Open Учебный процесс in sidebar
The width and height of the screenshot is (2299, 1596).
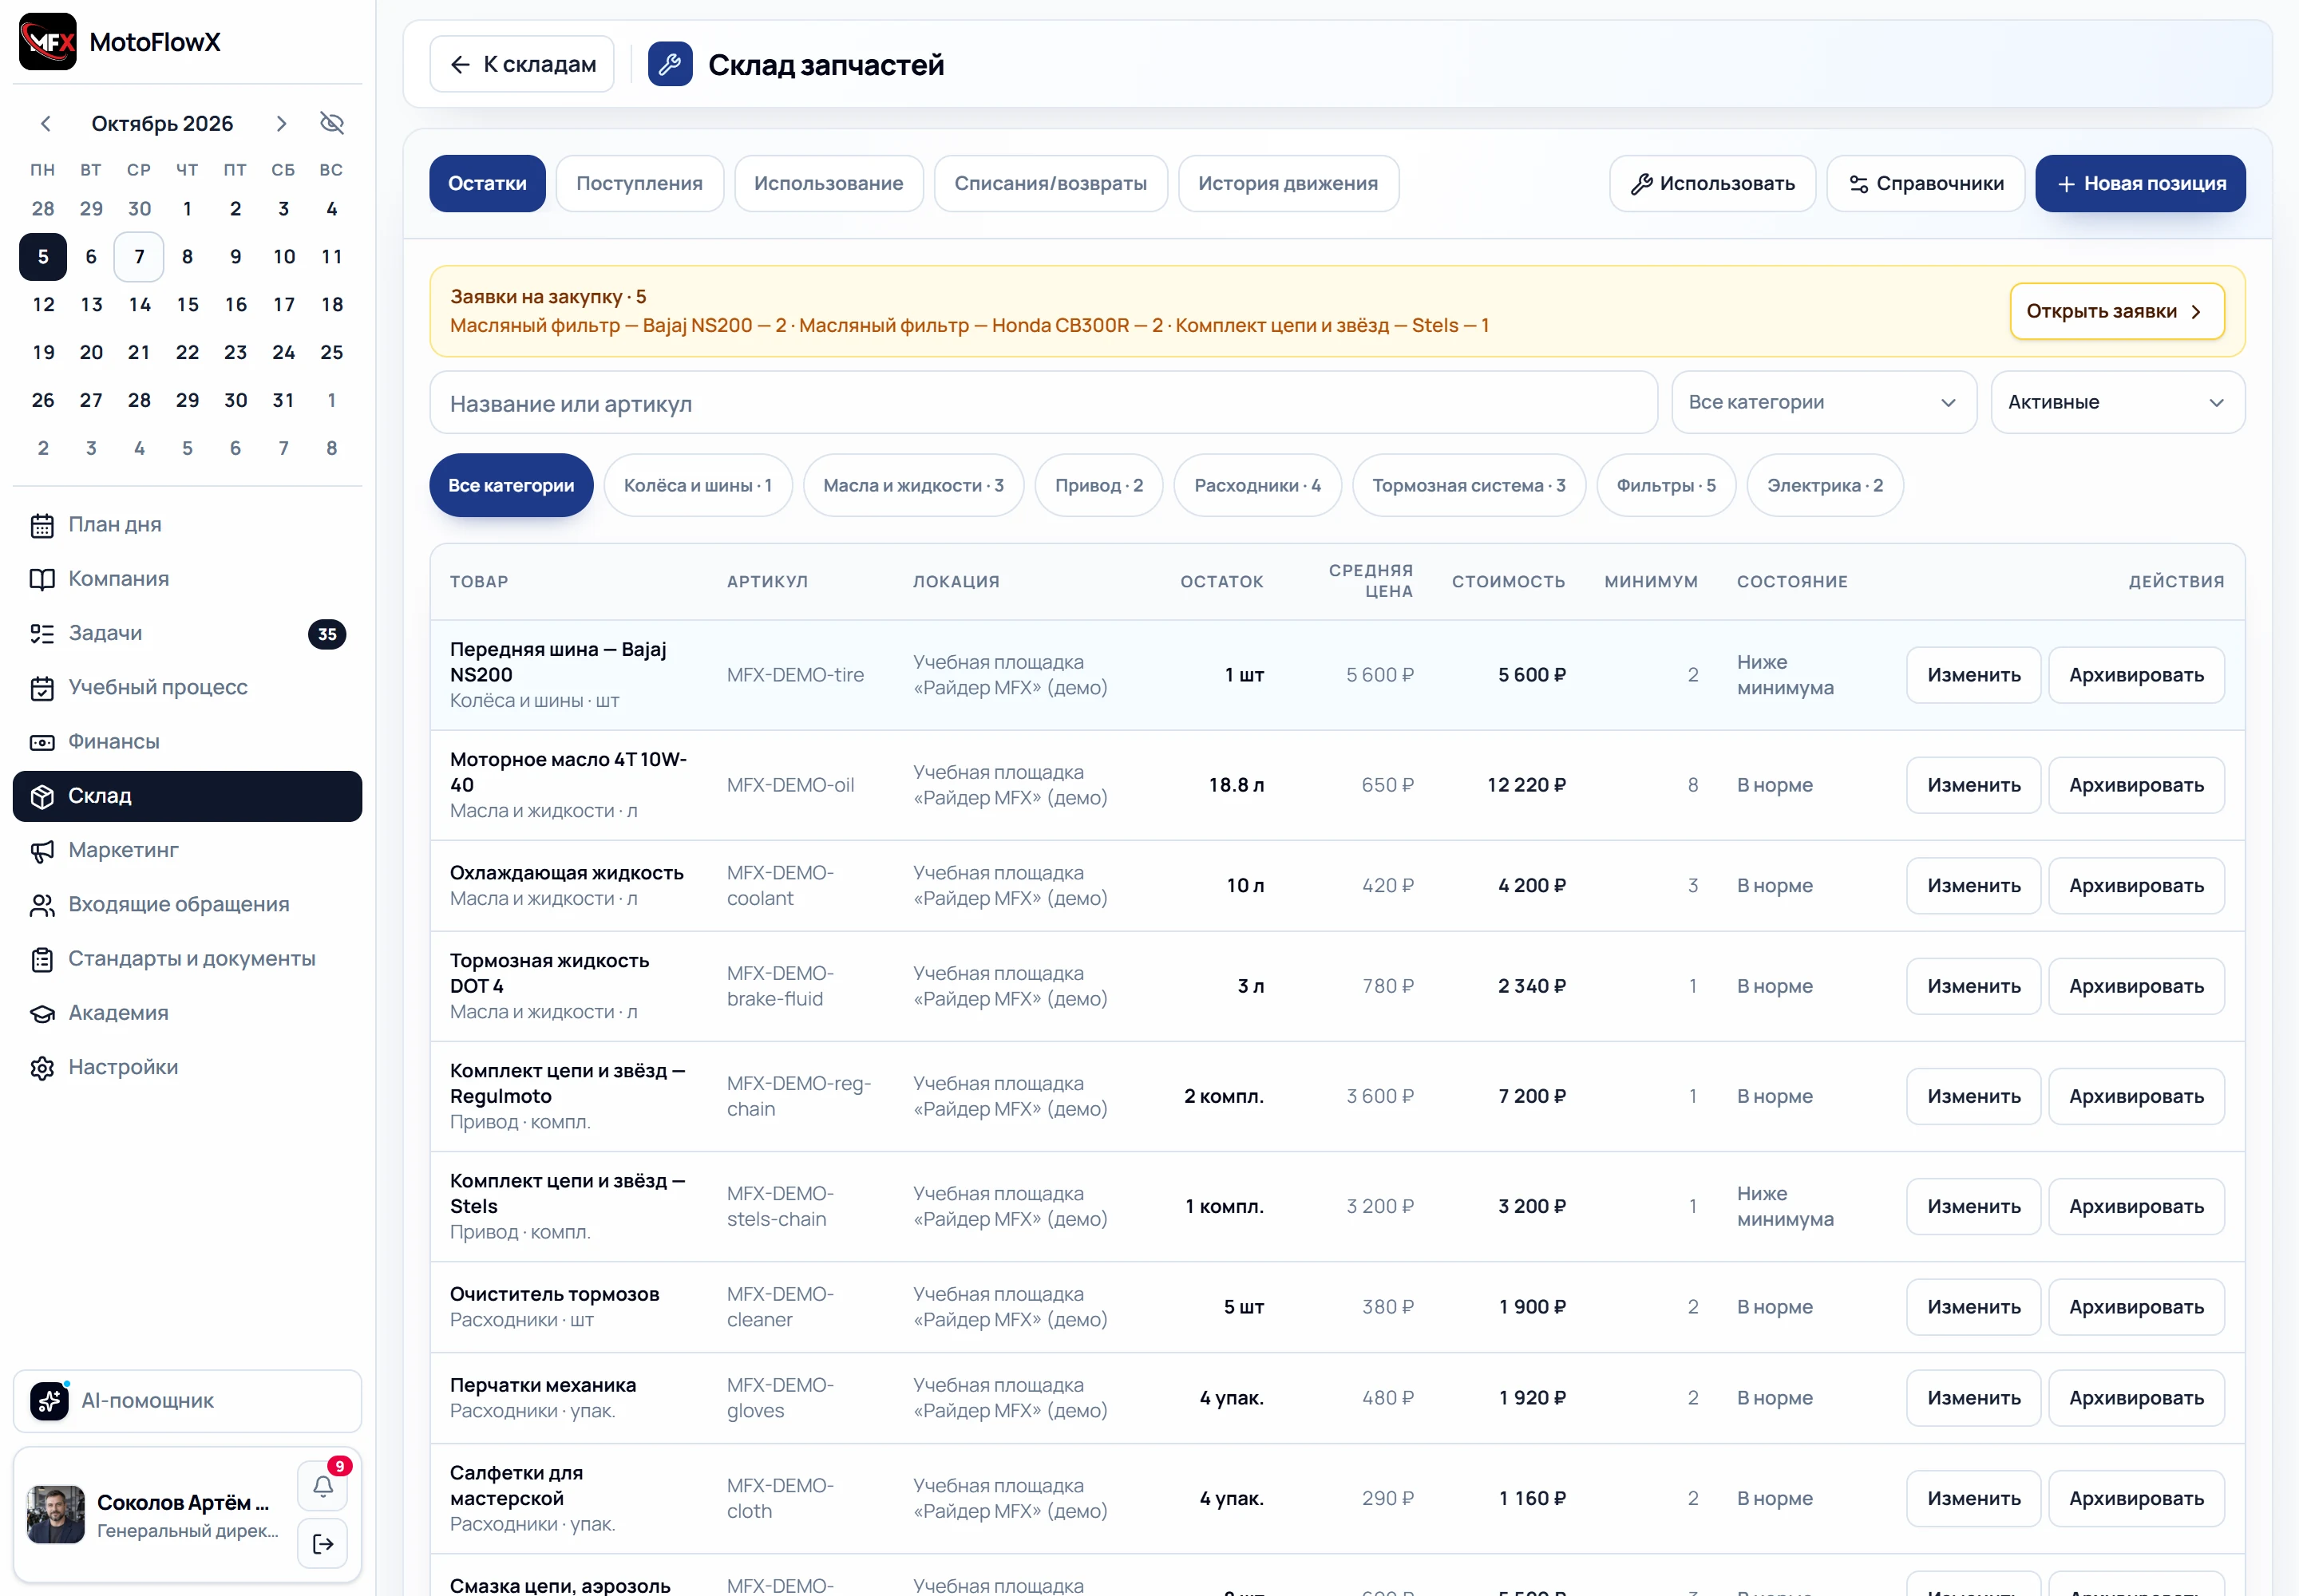point(187,688)
